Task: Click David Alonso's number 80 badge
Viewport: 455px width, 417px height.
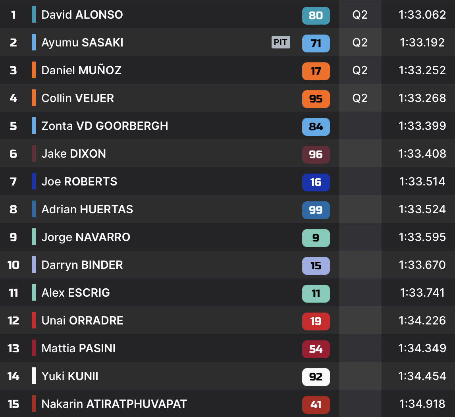Action: pos(316,15)
